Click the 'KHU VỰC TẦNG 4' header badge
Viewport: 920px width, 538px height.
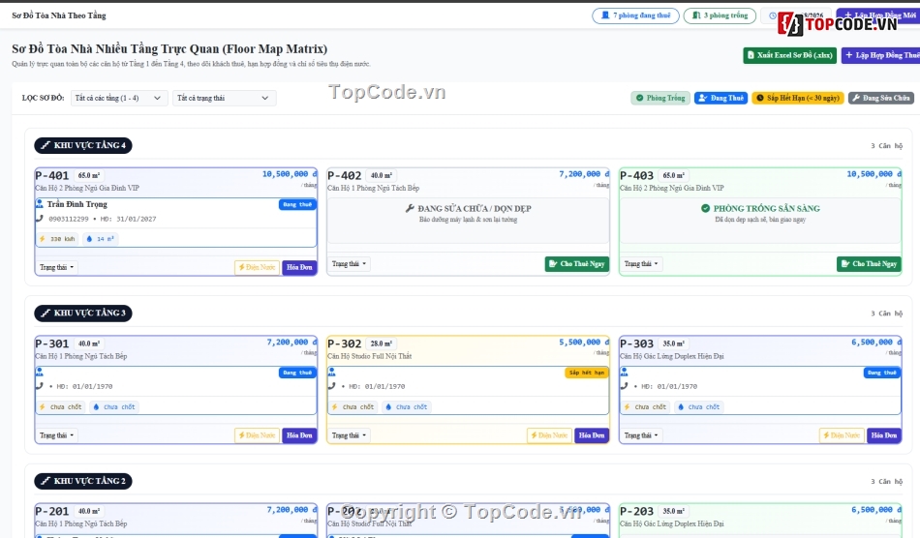tap(82, 145)
